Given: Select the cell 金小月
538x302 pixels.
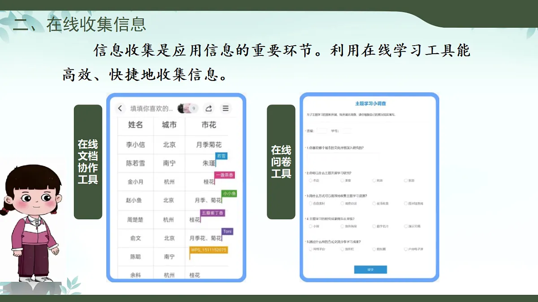Looking at the screenshot, I should 135,182.
